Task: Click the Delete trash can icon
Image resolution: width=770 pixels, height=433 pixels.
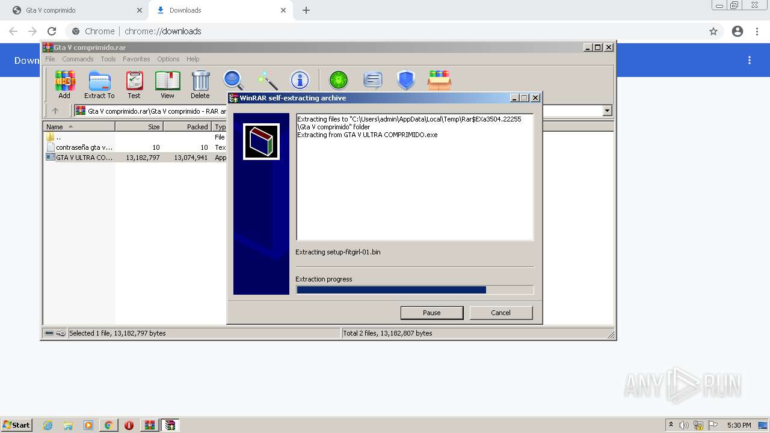Action: coord(200,84)
